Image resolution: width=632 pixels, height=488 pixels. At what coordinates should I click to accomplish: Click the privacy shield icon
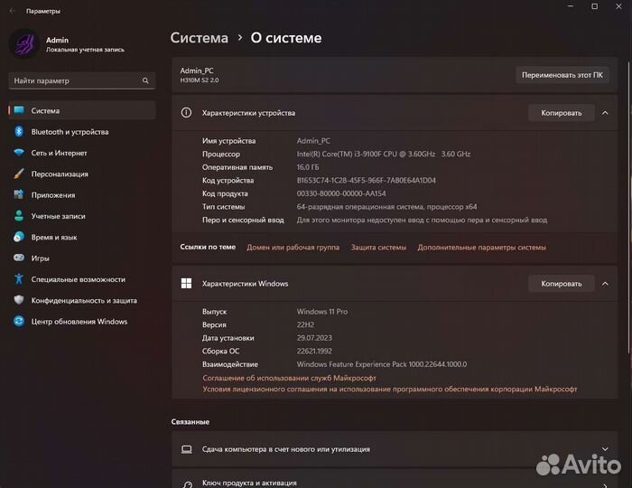pyautogui.click(x=19, y=300)
